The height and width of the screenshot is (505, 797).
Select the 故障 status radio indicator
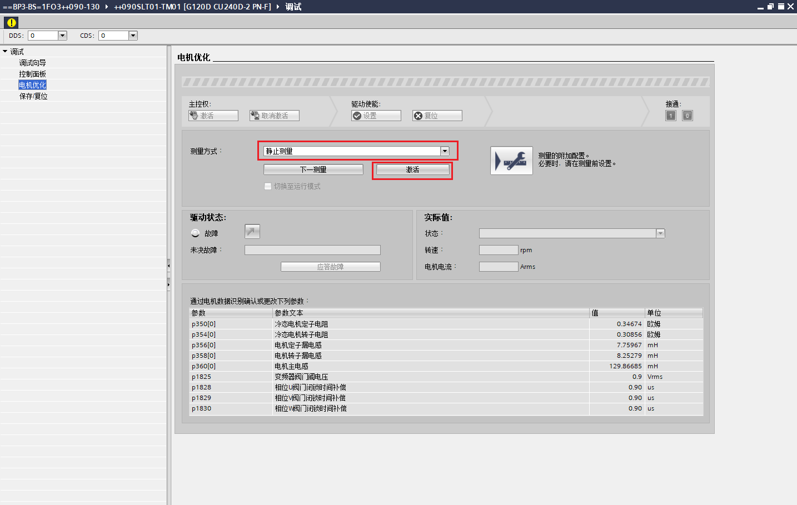[195, 233]
